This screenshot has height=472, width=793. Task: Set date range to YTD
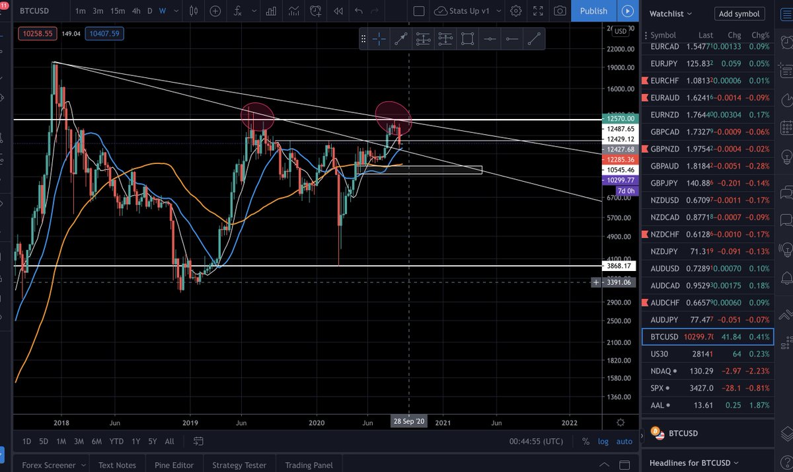pyautogui.click(x=116, y=441)
